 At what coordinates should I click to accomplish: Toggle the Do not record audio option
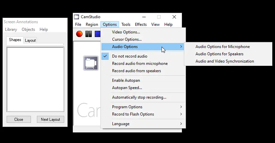click(143, 56)
